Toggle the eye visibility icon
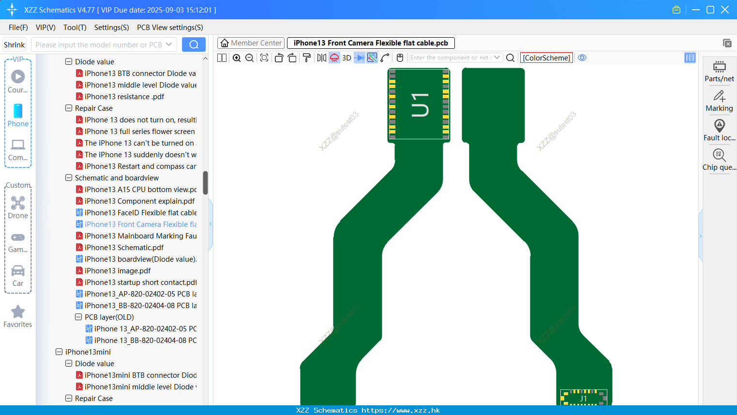 [582, 58]
